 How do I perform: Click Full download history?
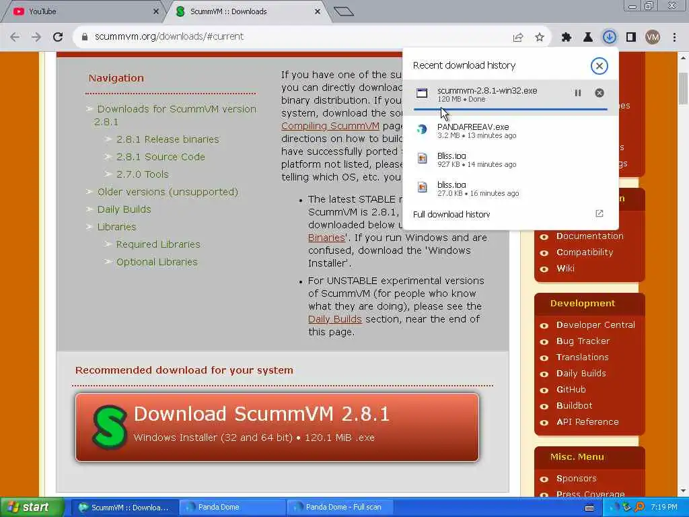coord(451,214)
